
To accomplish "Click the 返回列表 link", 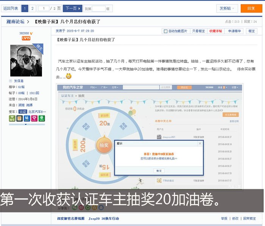I will (11, 8).
